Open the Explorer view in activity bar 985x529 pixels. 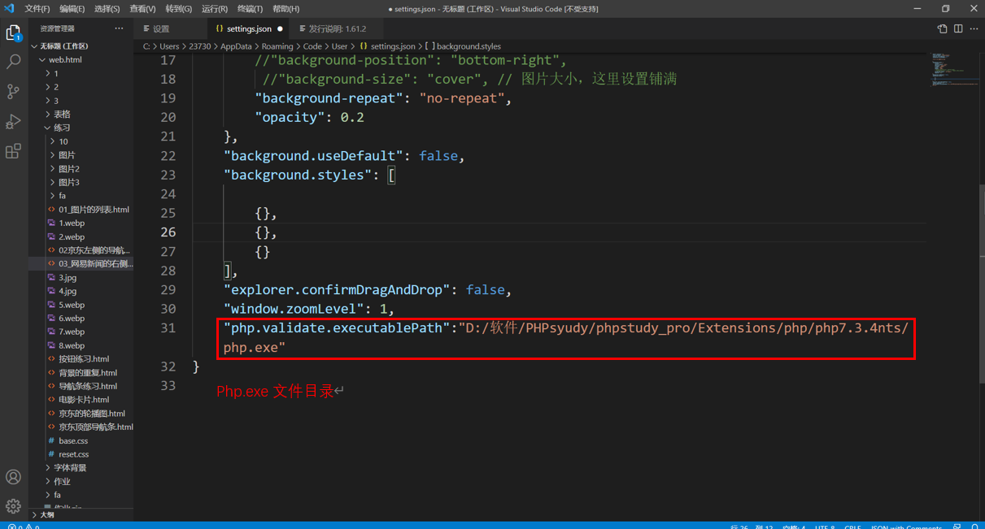click(x=13, y=33)
